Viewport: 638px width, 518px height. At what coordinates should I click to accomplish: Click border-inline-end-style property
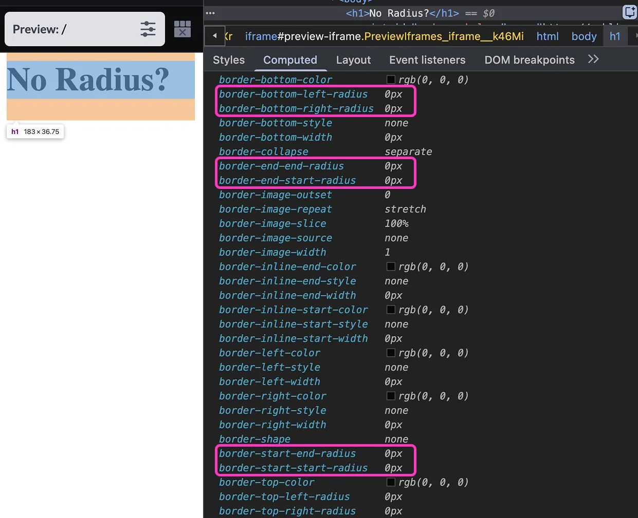[x=287, y=281]
